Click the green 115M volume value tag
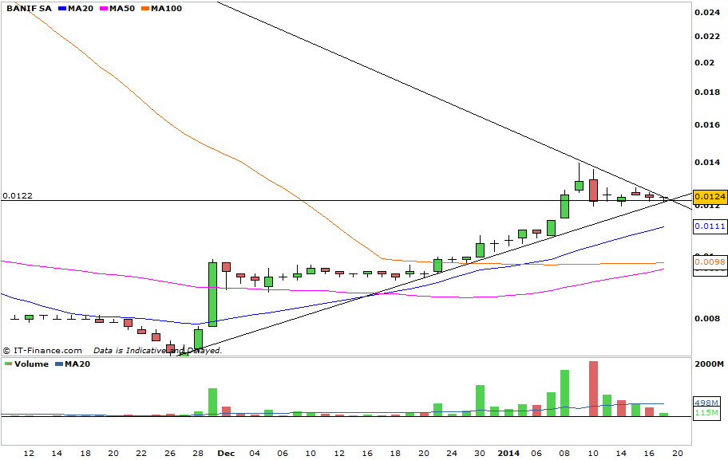Viewport: 728px width, 460px height. pos(706,413)
